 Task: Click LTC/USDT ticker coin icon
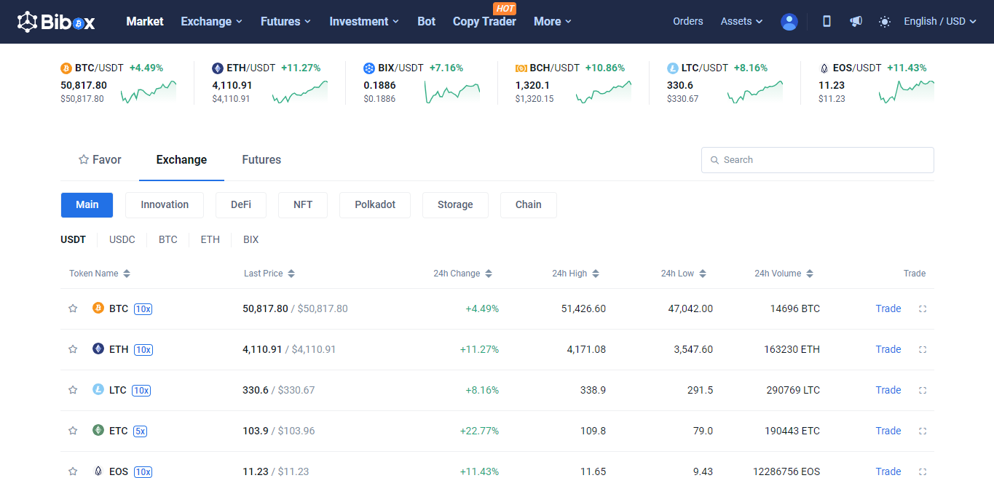pyautogui.click(x=673, y=68)
